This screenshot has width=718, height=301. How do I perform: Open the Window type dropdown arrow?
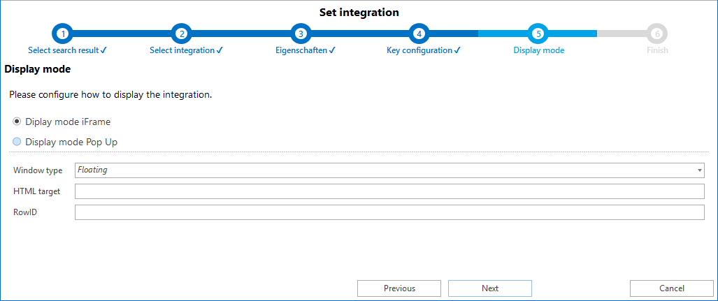[x=699, y=170]
